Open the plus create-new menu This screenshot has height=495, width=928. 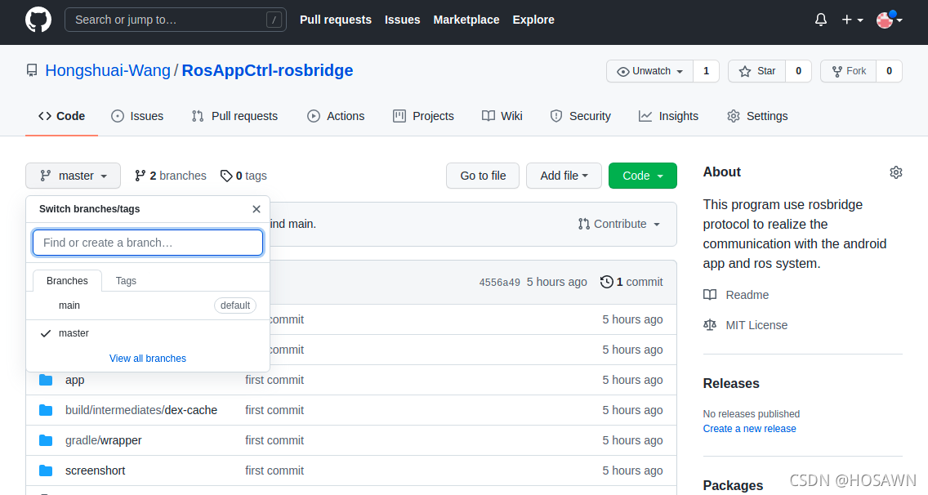(852, 20)
